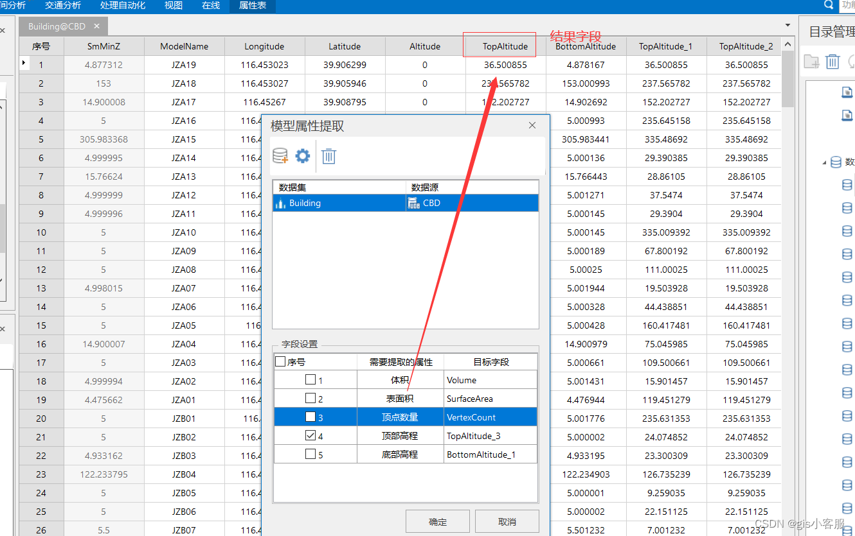Viewport: 855px width, 536px height.
Task: Click the 需要提取的属性 column header
Action: click(401, 362)
